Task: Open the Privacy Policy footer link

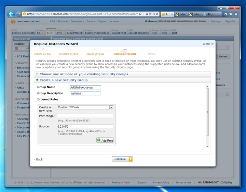Action: [x=161, y=182]
